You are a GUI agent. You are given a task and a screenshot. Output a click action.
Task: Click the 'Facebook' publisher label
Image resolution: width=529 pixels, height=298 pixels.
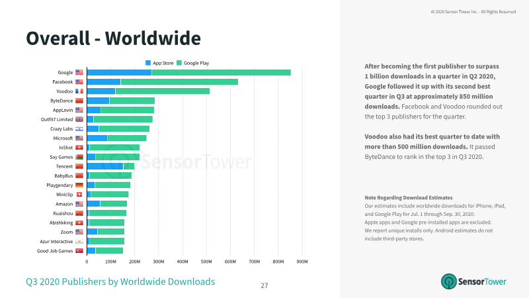63,81
